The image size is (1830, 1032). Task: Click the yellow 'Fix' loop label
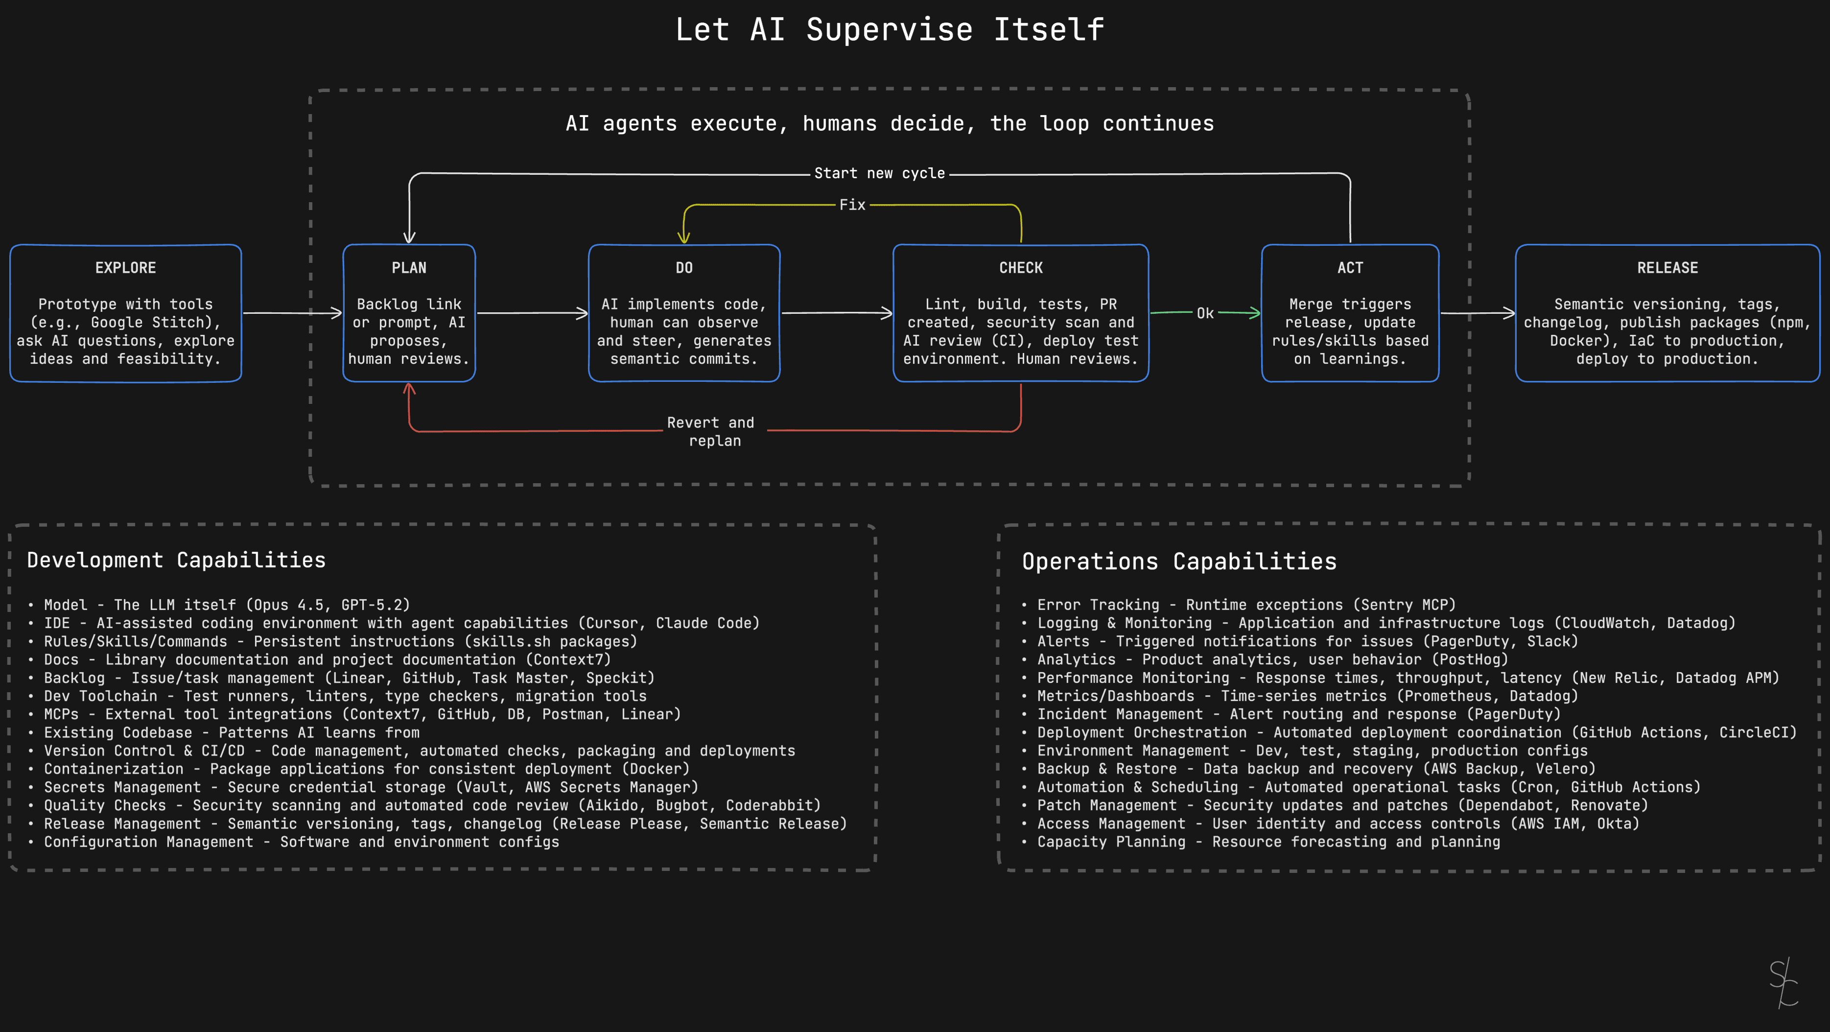coord(852,205)
